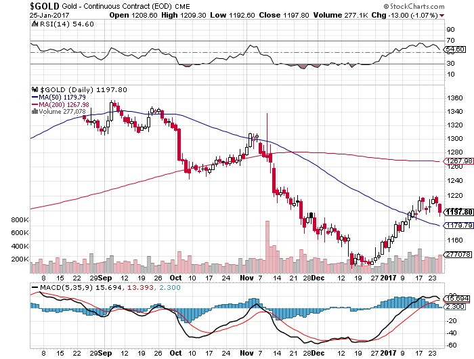
Task: Click the candlestick icon beside $GOLD (Daily)
Action: (35, 89)
